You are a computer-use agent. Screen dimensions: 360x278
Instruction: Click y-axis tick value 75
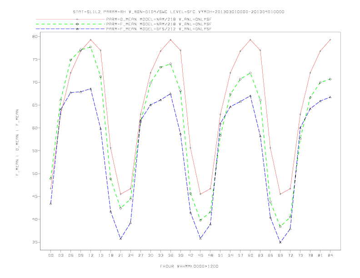coord(35,60)
